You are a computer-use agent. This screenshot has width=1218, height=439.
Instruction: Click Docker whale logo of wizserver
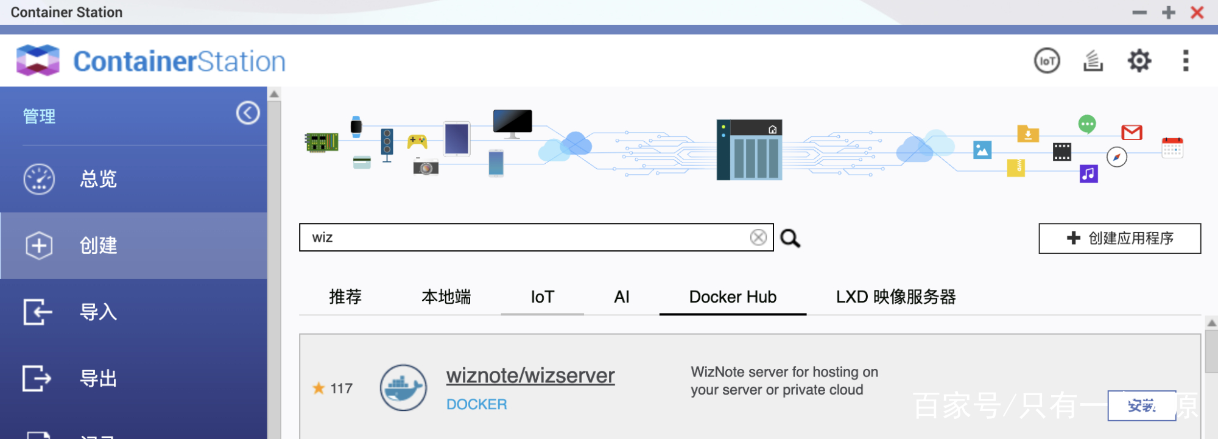point(403,388)
